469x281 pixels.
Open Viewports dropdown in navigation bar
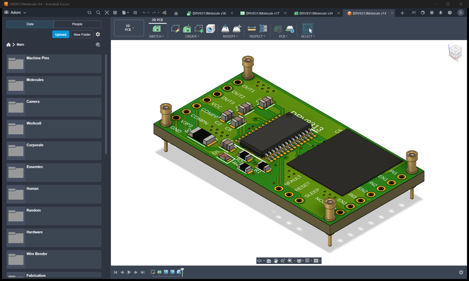tap(317, 261)
